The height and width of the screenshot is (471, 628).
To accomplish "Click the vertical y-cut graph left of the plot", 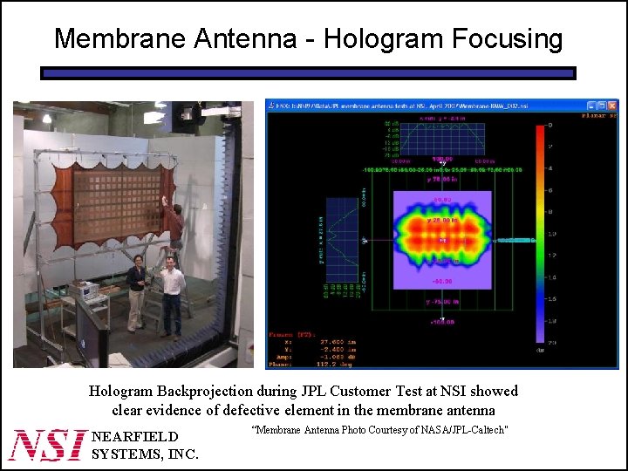I will [x=342, y=240].
